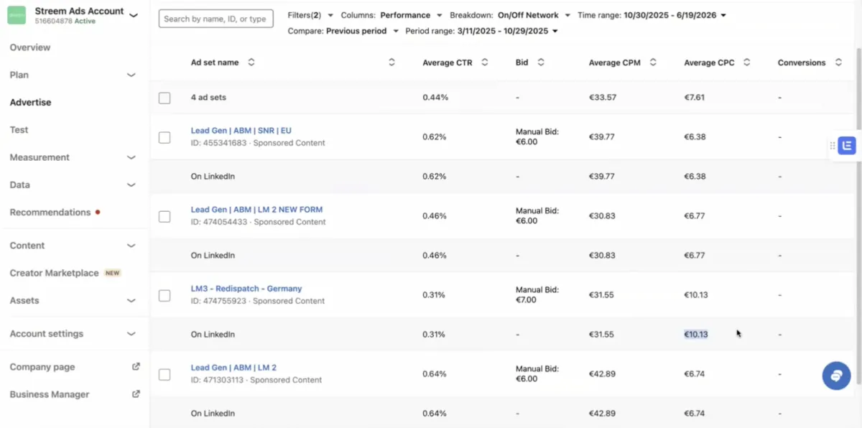
Task: Check the Lead Gen ABM SNR EU box
Action: (x=164, y=137)
